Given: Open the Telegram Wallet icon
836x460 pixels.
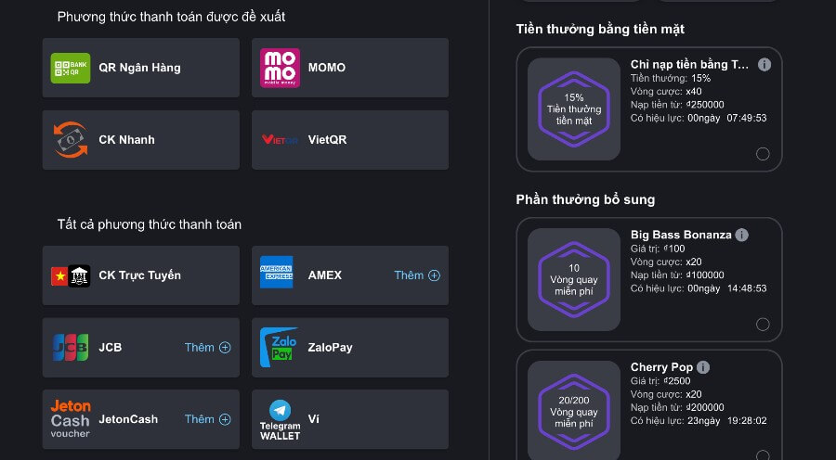Looking at the screenshot, I should click(280, 419).
